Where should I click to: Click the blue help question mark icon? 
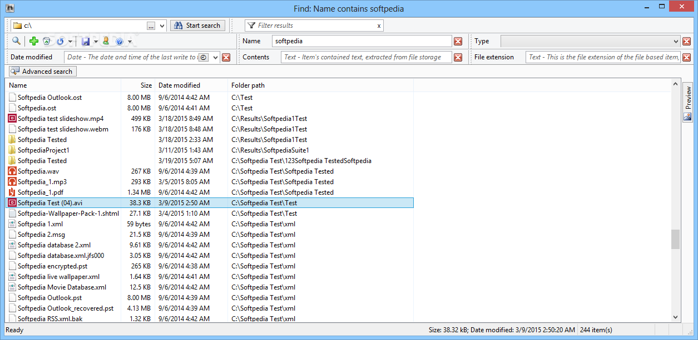119,41
